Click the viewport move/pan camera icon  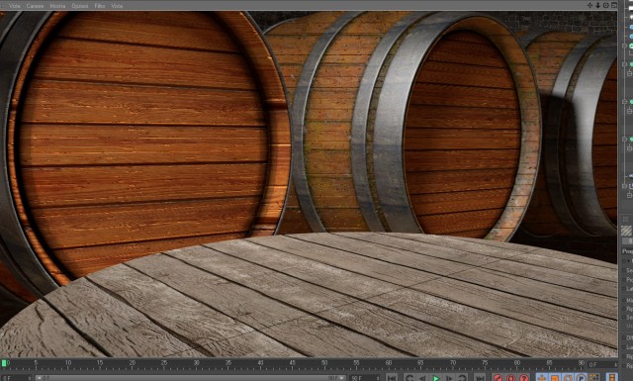point(589,5)
